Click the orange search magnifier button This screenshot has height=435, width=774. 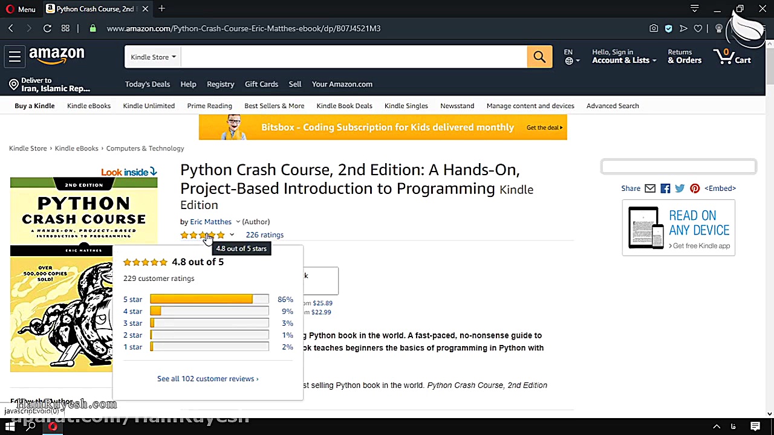pos(539,57)
